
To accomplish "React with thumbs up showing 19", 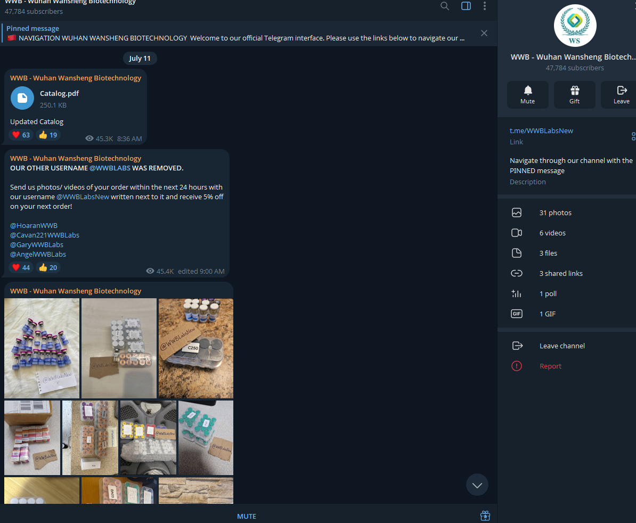I will [x=48, y=135].
